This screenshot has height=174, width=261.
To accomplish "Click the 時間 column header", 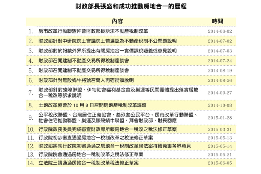I will (x=217, y=21).
